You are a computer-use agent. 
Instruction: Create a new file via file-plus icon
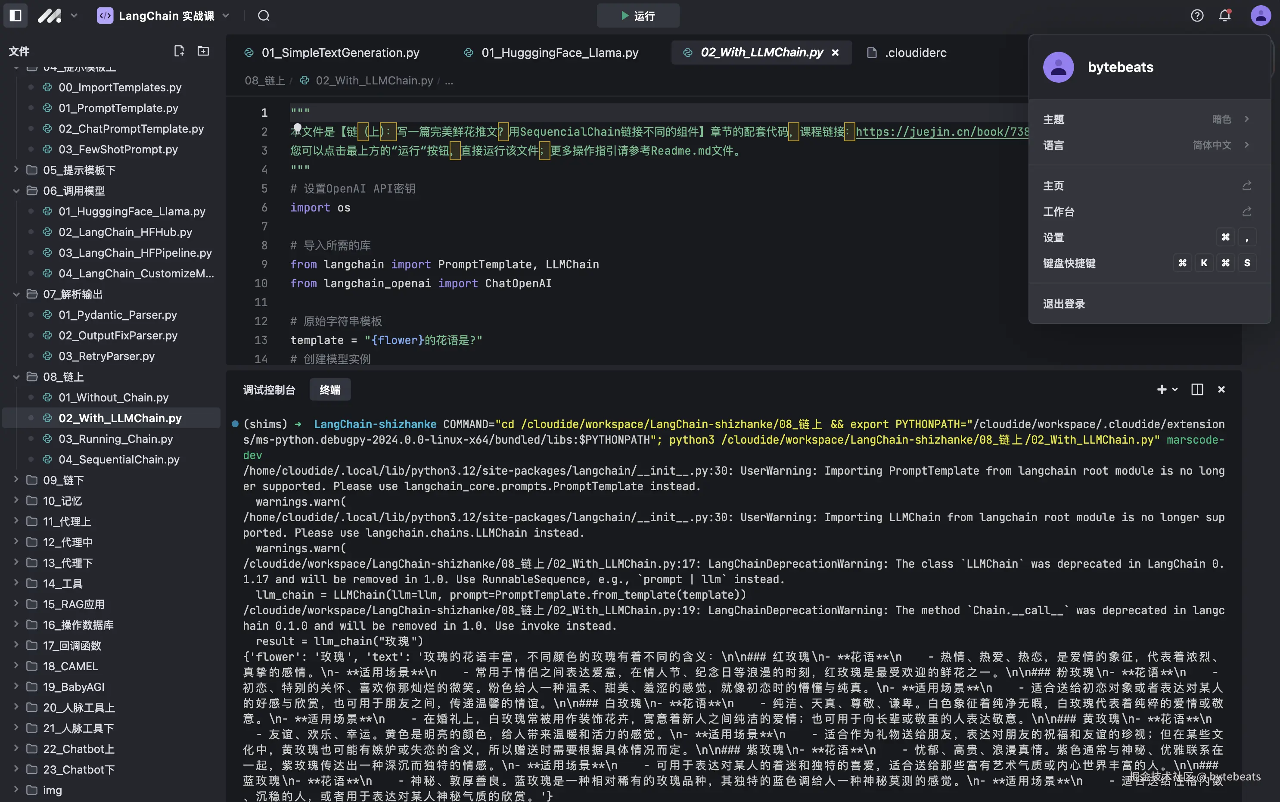click(x=179, y=51)
